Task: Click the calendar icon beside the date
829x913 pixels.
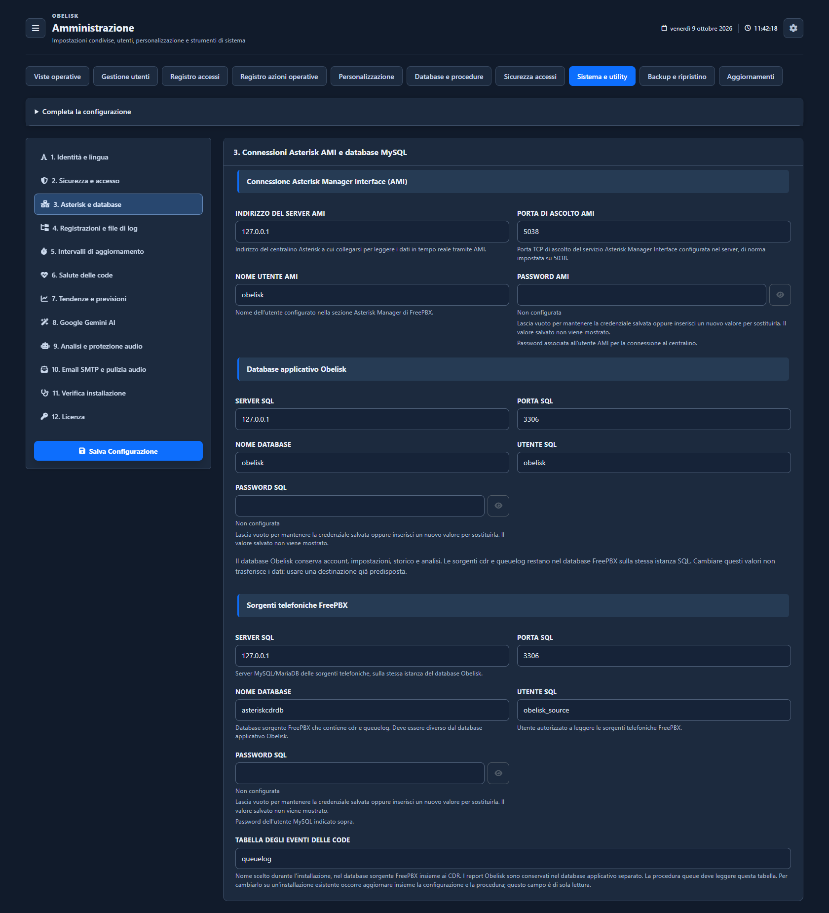Action: 664,28
